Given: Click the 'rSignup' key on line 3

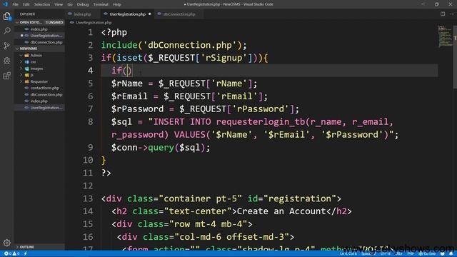Looking at the screenshot, I should pos(224,58).
